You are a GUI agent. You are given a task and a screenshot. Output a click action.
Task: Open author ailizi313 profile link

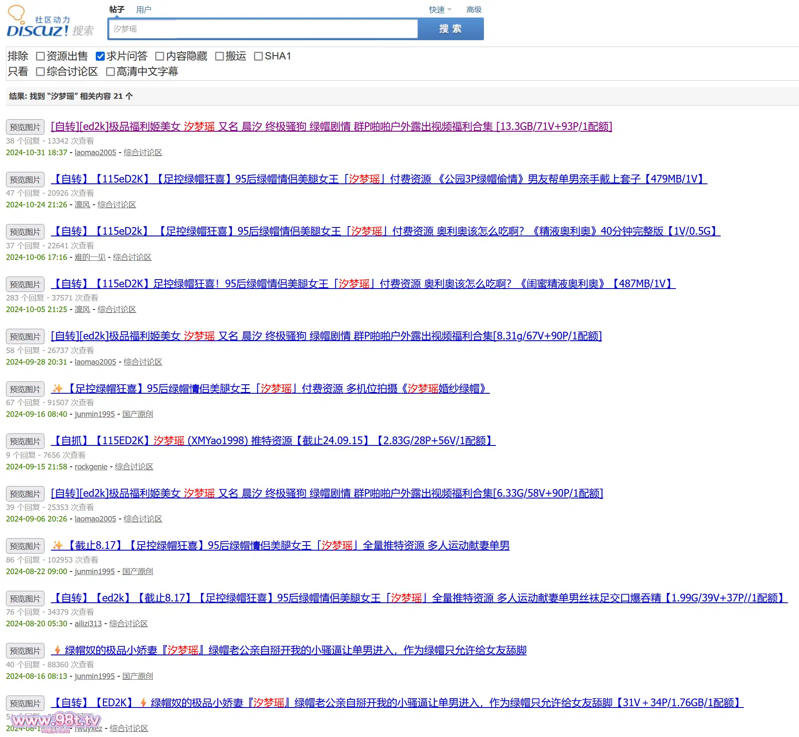[88, 624]
